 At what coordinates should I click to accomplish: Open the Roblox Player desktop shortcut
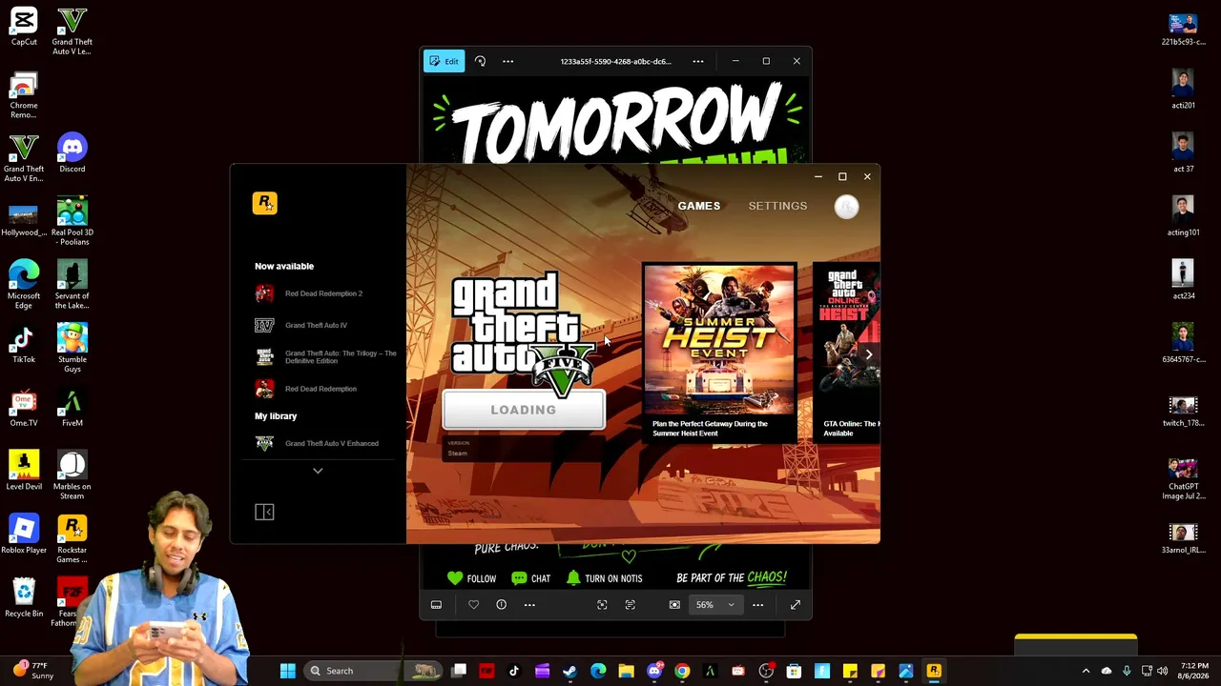tap(24, 535)
